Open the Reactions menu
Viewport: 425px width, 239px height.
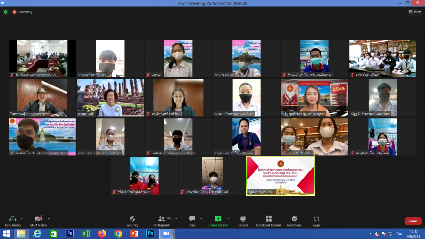[294, 219]
